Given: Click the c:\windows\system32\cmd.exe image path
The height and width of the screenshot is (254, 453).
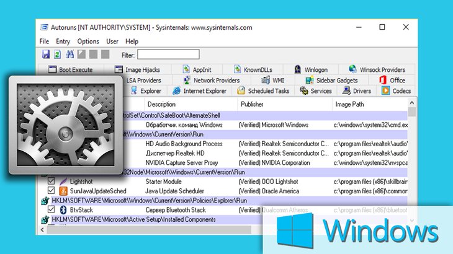Looking at the screenshot, I should [370, 125].
